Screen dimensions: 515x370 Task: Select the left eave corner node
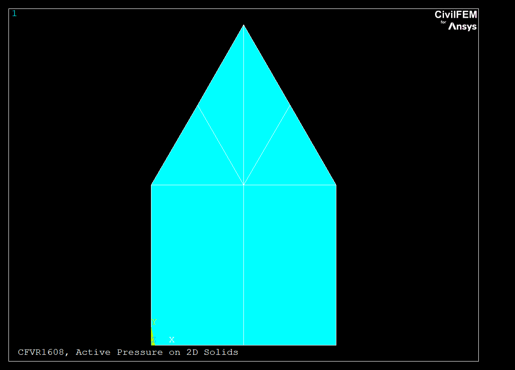[x=151, y=185]
